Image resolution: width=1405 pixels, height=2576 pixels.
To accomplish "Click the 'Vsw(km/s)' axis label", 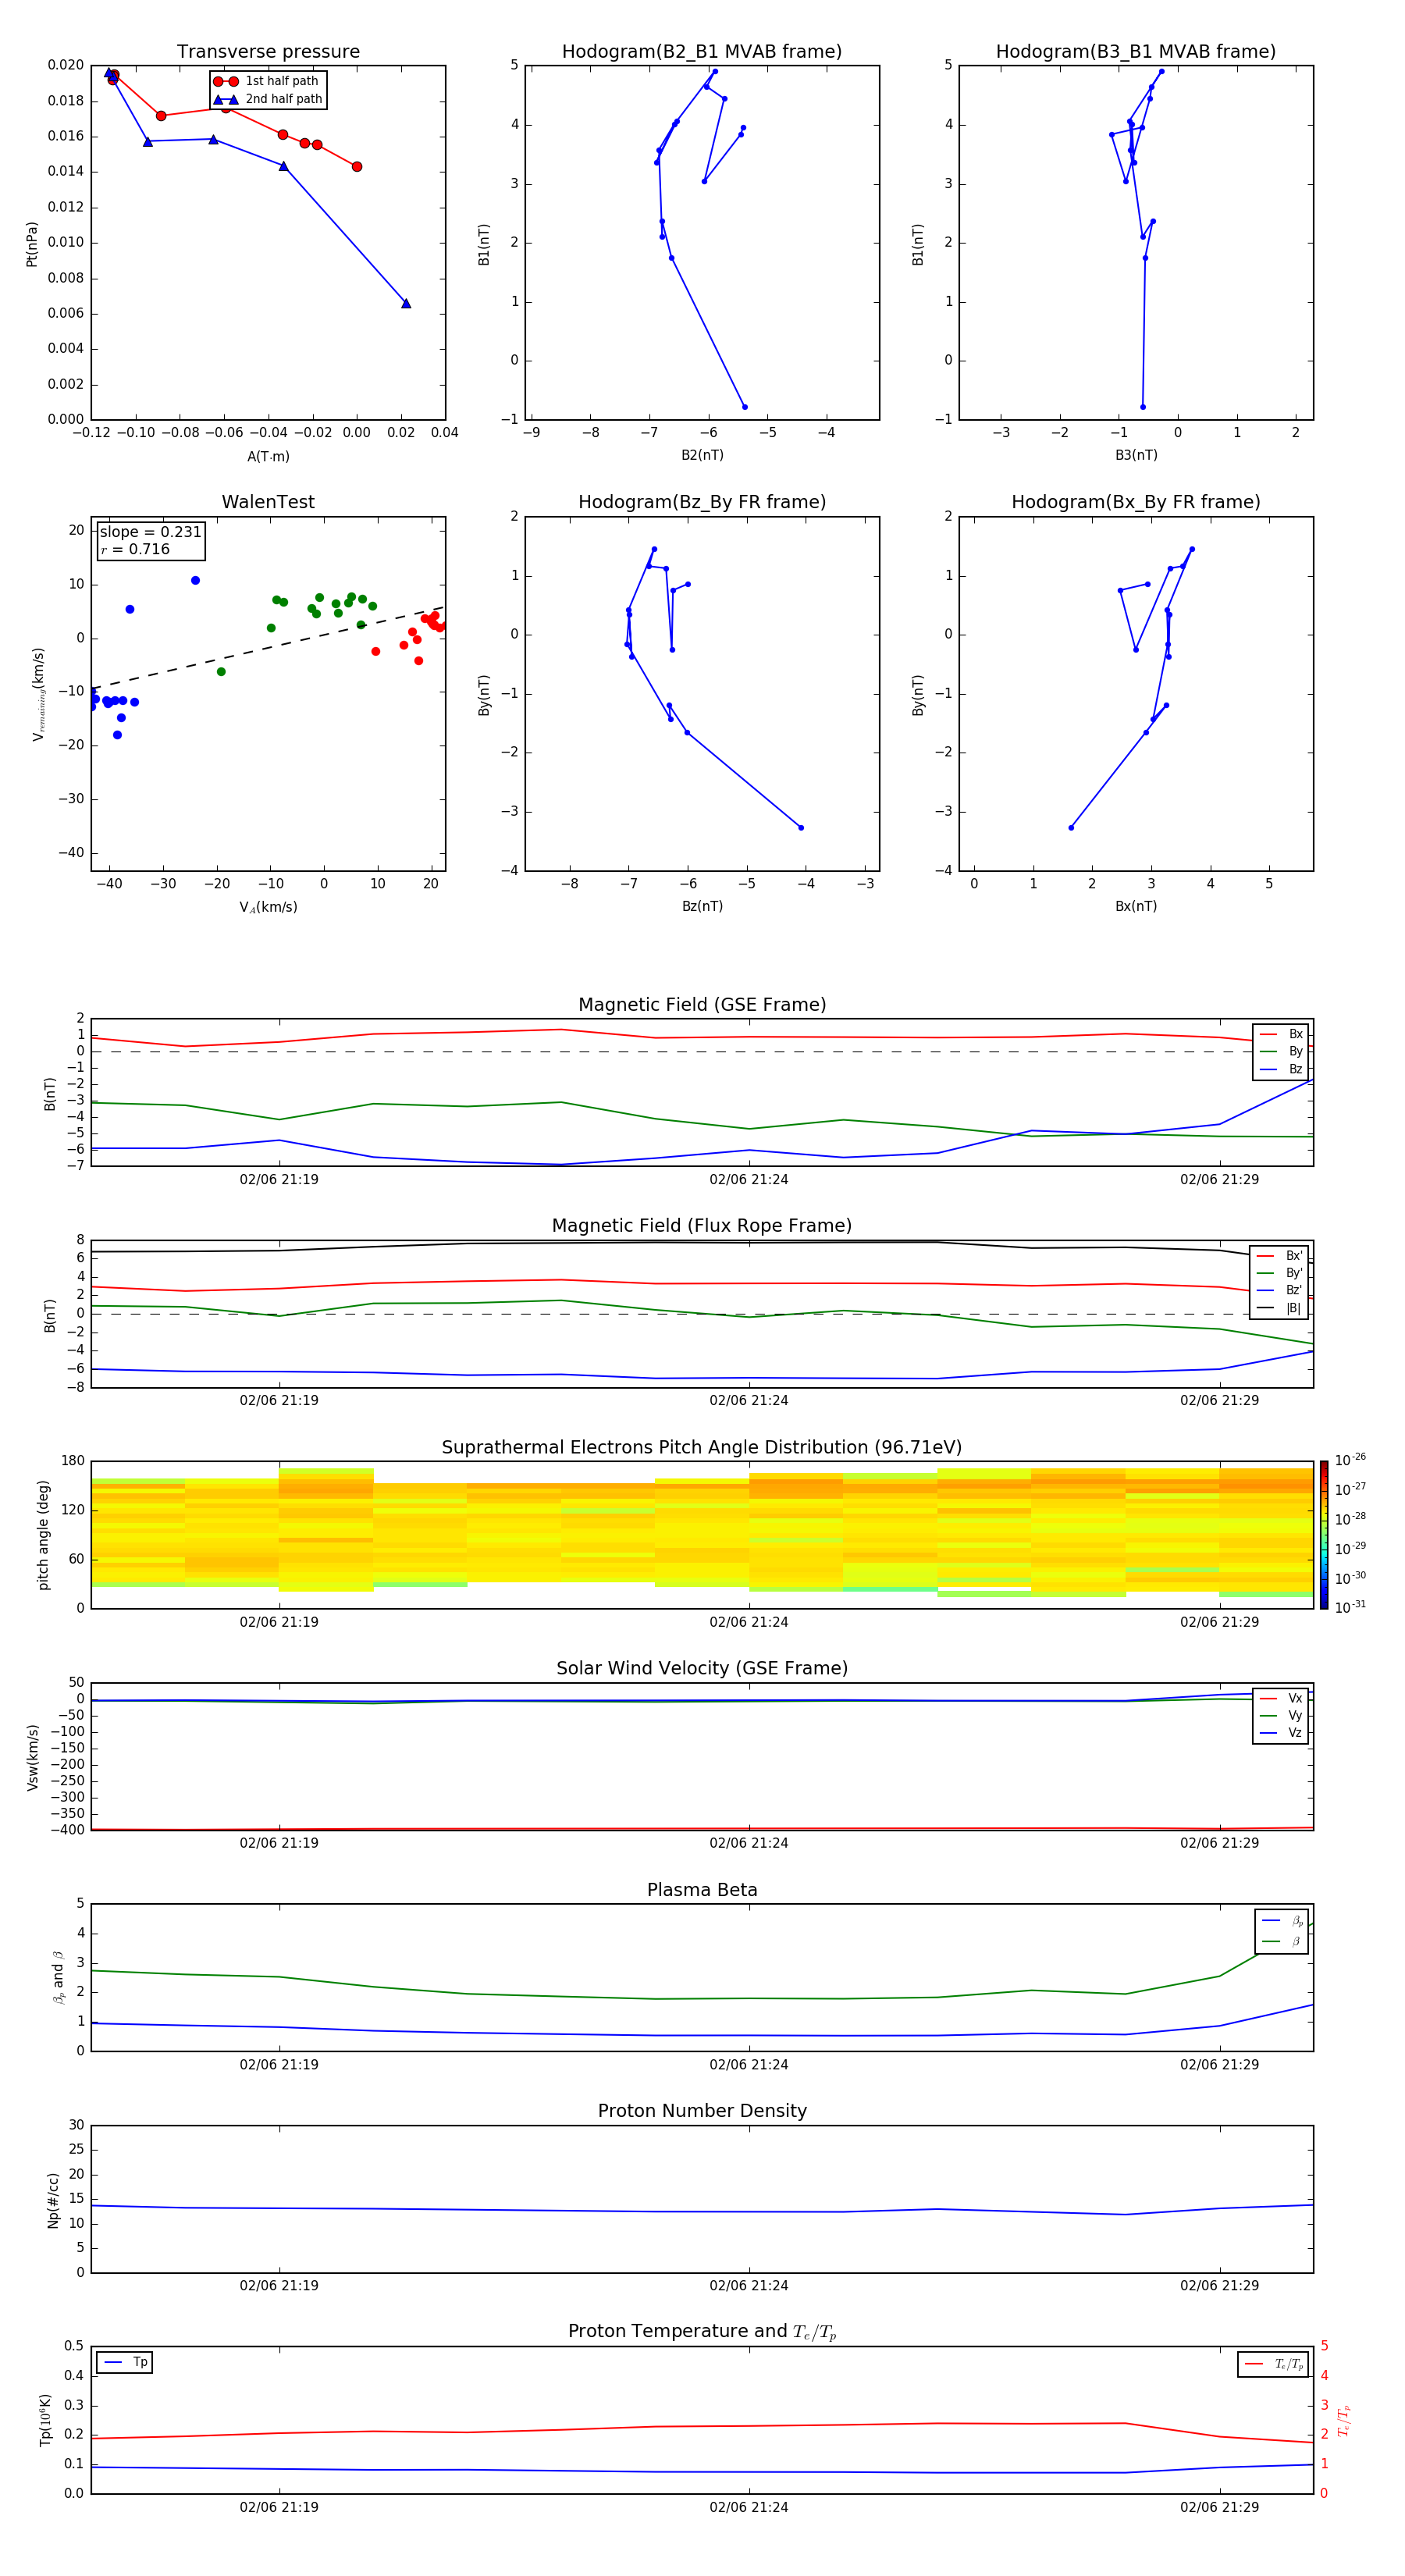I will [33, 1756].
